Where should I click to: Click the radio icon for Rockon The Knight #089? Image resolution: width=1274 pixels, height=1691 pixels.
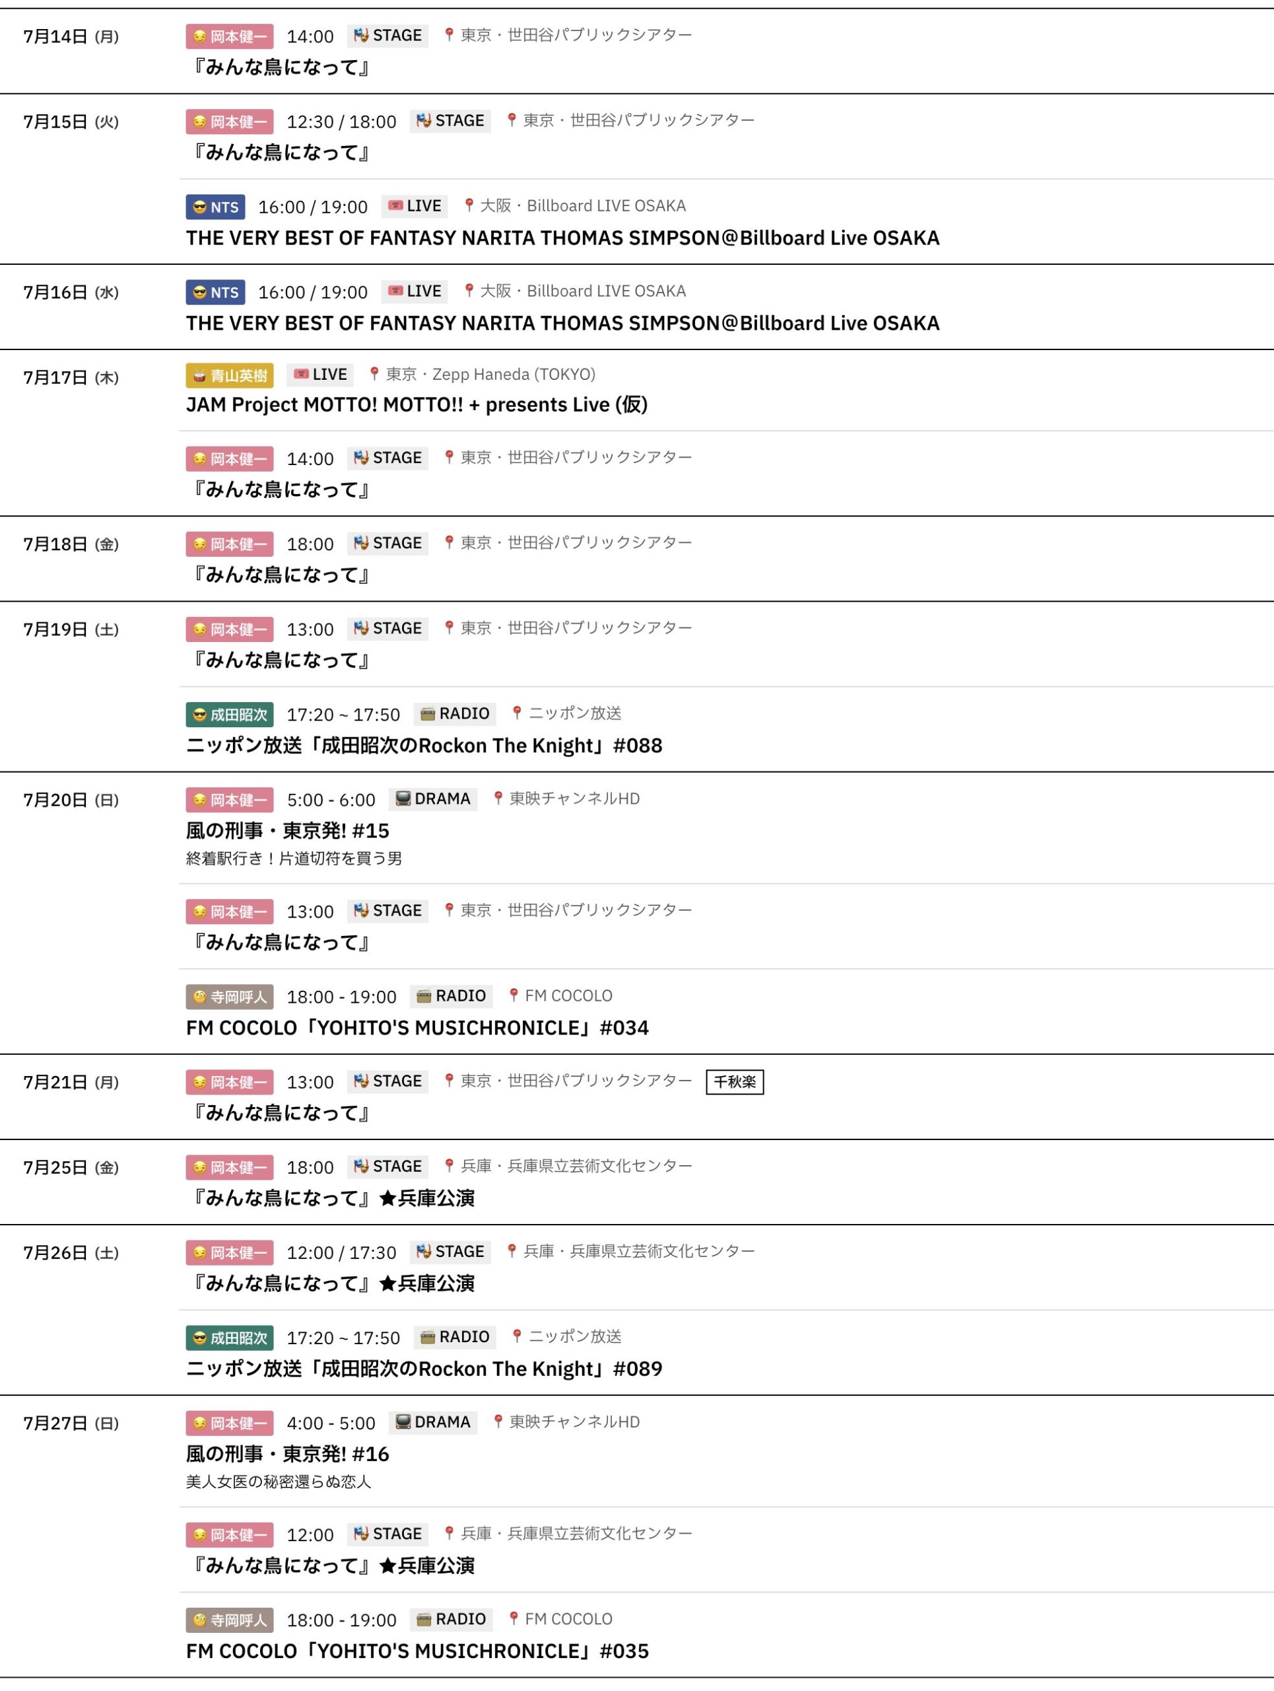(428, 1336)
